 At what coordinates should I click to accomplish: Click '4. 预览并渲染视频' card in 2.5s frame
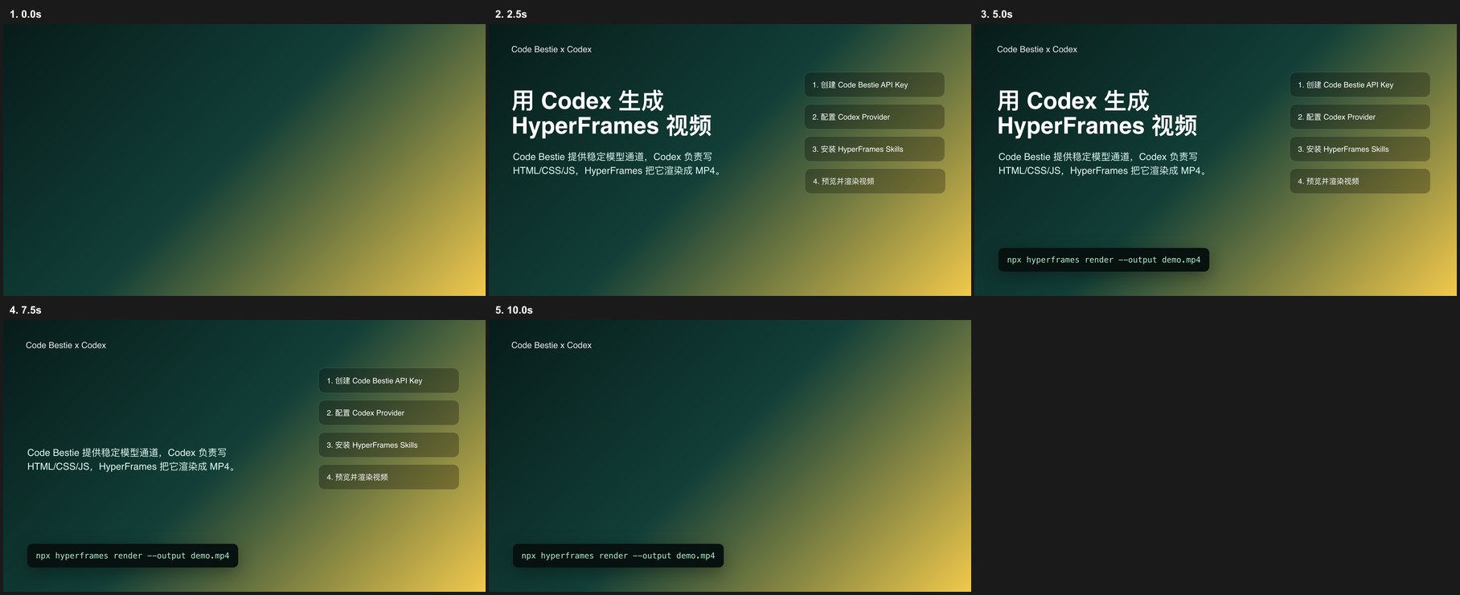(x=875, y=182)
